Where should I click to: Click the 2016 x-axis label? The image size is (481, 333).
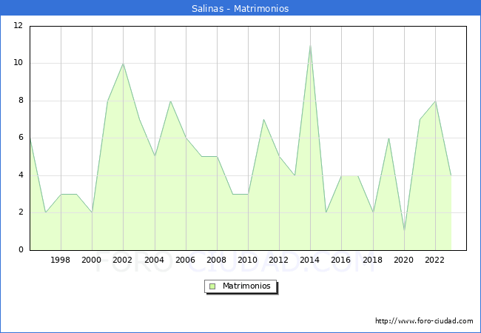340,260
